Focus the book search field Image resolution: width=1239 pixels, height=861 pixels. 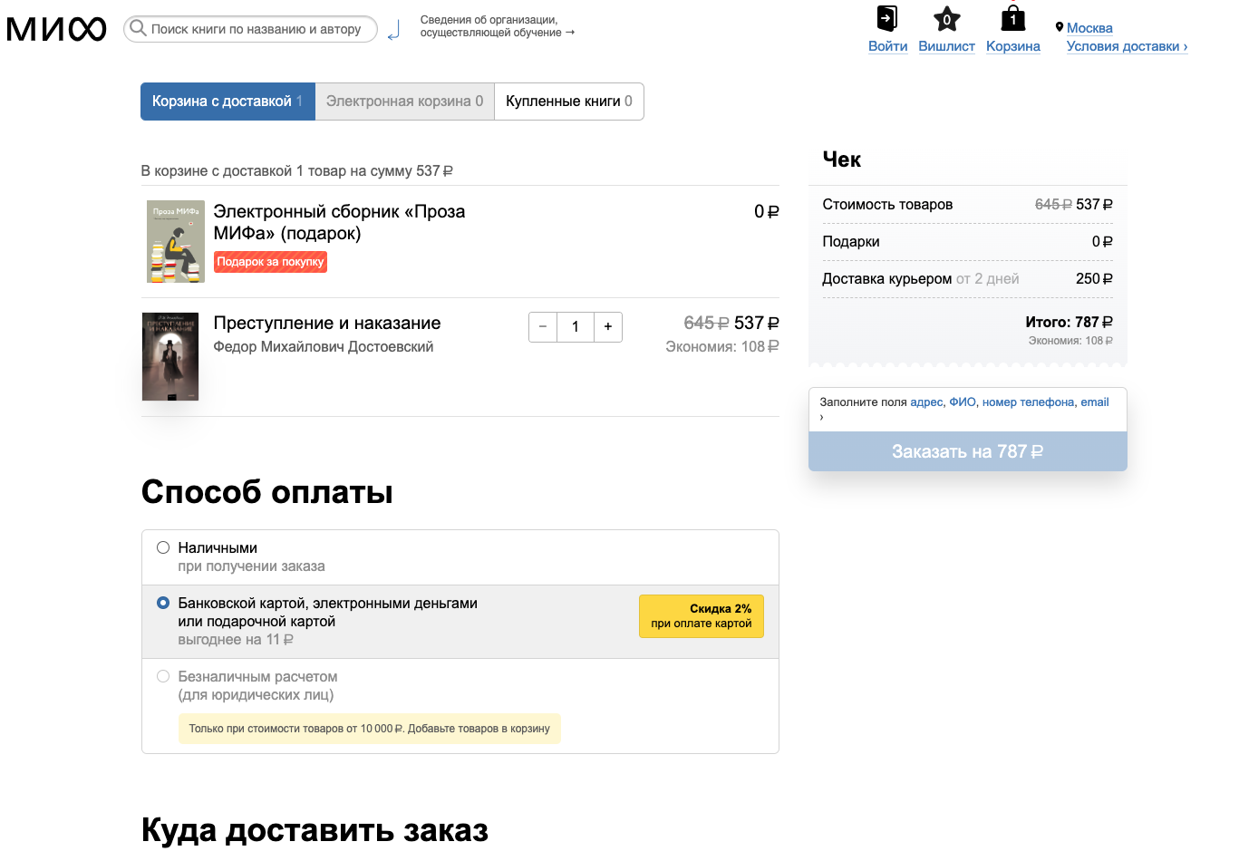(x=250, y=29)
